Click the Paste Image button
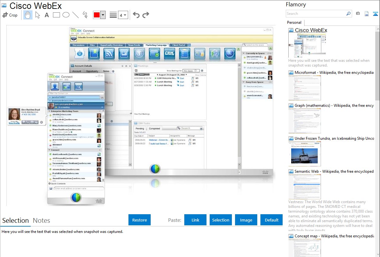Viewport: 380px width, 257px height. 246,220
